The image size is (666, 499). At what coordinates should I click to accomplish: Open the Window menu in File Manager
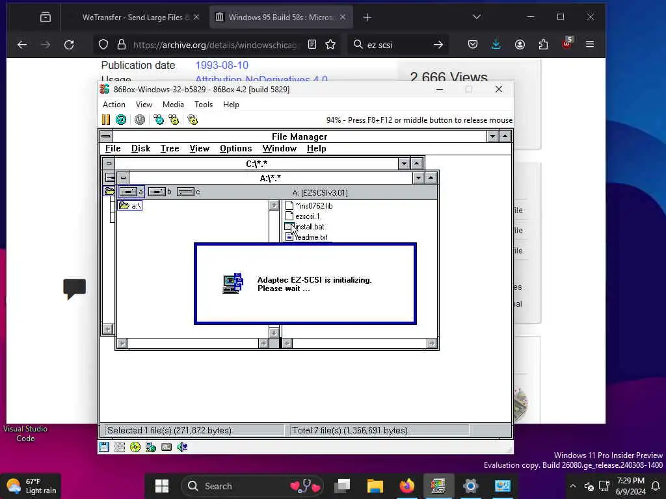(280, 149)
